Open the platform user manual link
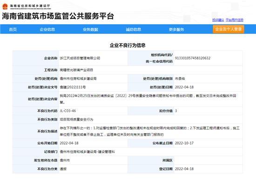 (x=235, y=20)
